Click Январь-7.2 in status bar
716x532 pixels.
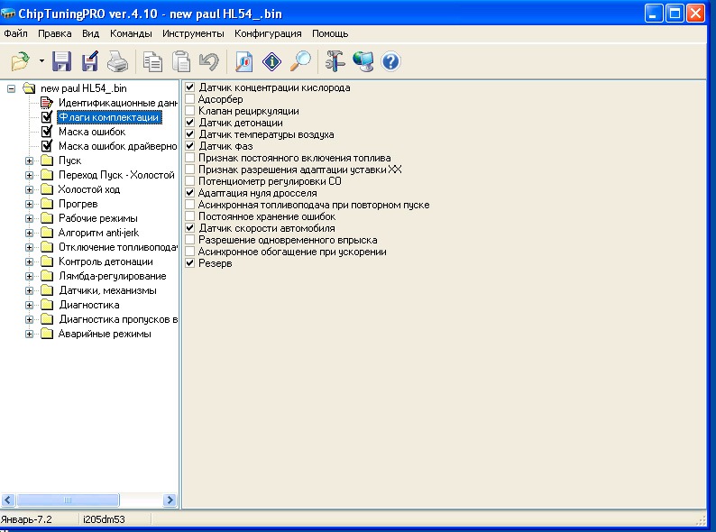(26, 519)
